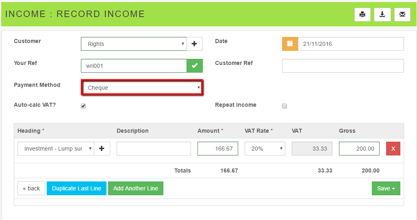Image resolution: width=417 pixels, height=220 pixels.
Task: Open the calendar date picker icon
Action: [290, 44]
